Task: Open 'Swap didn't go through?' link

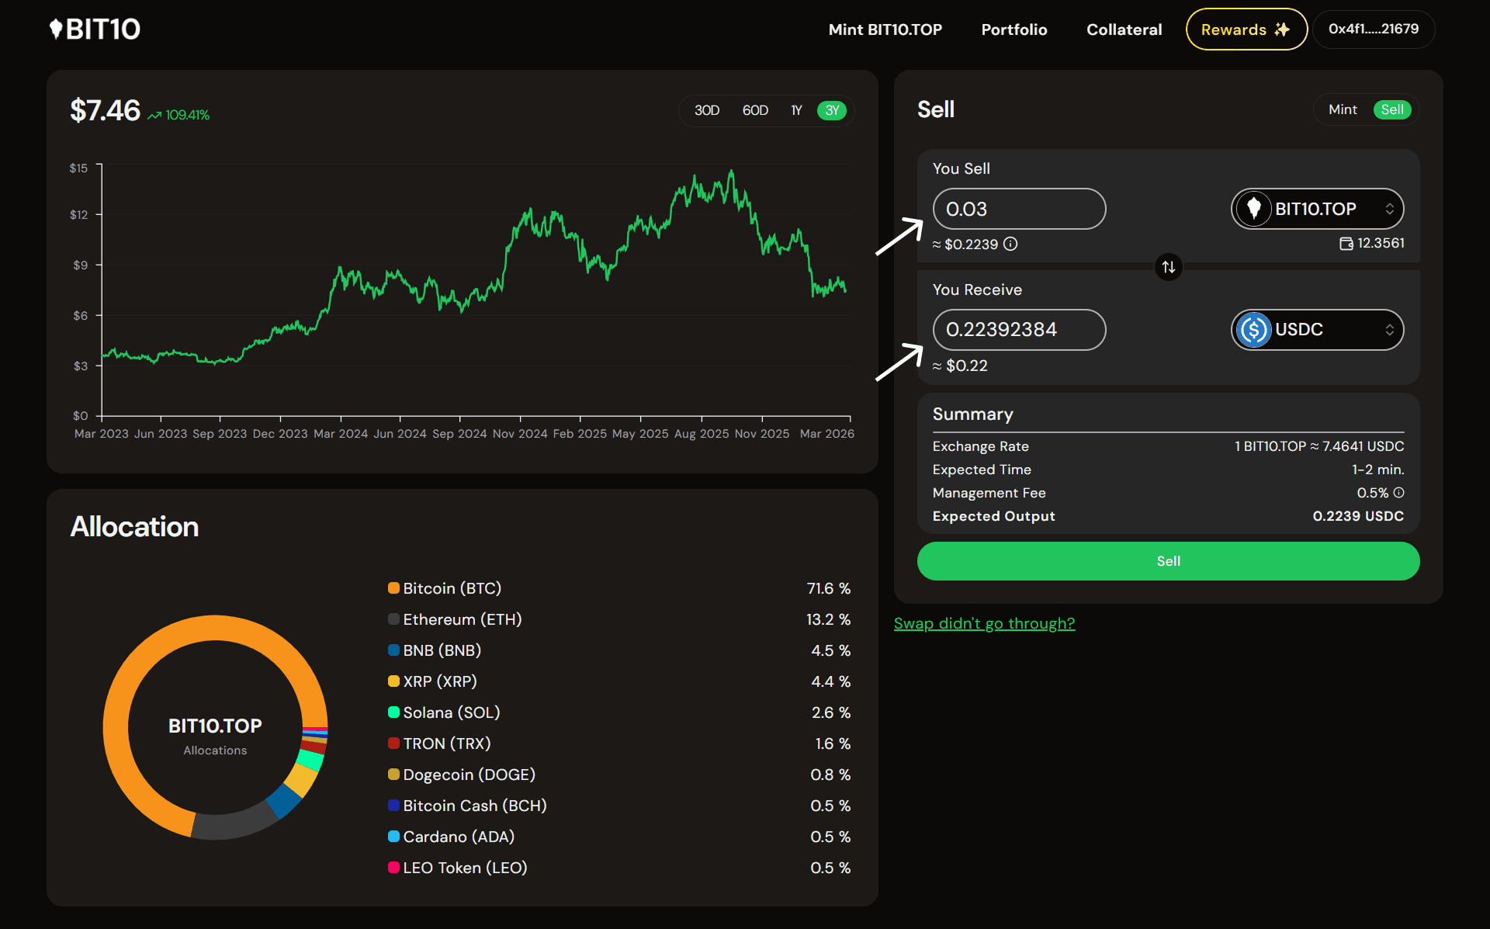Action: (984, 623)
